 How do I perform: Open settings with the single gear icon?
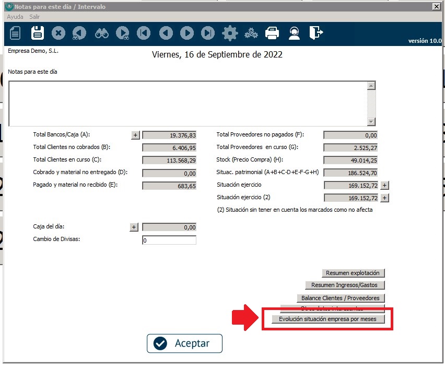pos(230,33)
